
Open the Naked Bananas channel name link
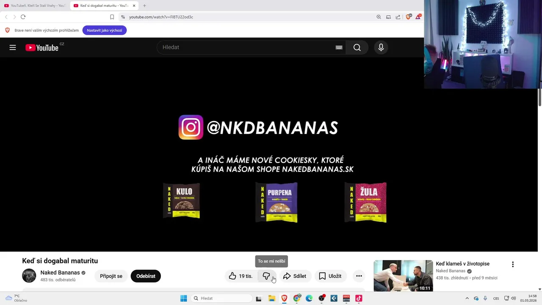pyautogui.click(x=60, y=273)
